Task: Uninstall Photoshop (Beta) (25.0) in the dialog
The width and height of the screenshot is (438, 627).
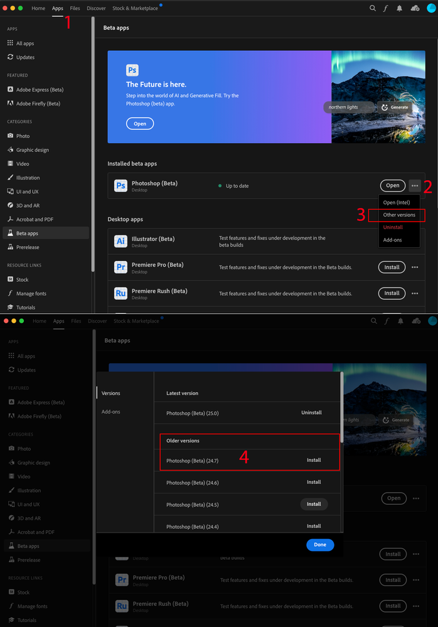Action: 311,412
